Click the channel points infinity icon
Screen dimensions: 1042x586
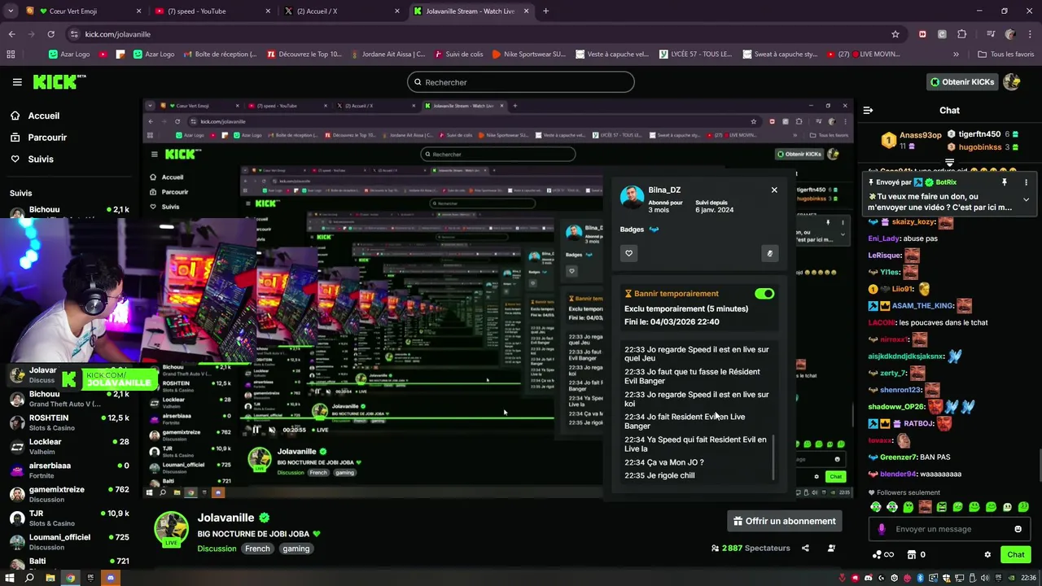pos(882,555)
